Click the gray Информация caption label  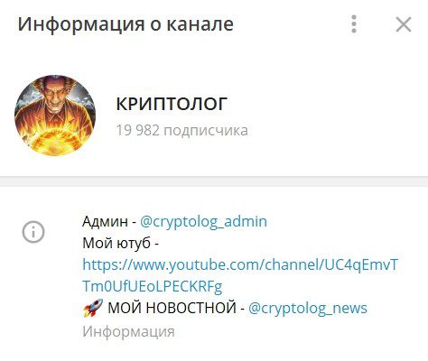(x=128, y=332)
